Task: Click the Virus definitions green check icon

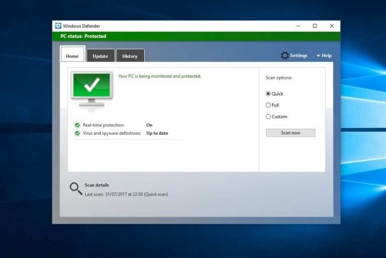Action: [x=77, y=133]
